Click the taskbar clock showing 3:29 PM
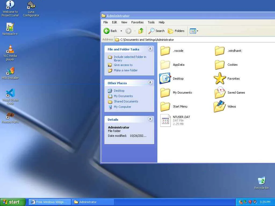Viewport: 275px width, 206px height. click(x=265, y=202)
